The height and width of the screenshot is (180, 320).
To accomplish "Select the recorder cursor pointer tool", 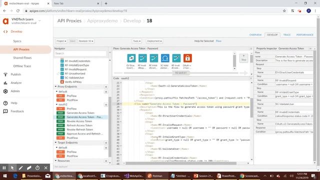I will pyautogui.click(x=12, y=168).
